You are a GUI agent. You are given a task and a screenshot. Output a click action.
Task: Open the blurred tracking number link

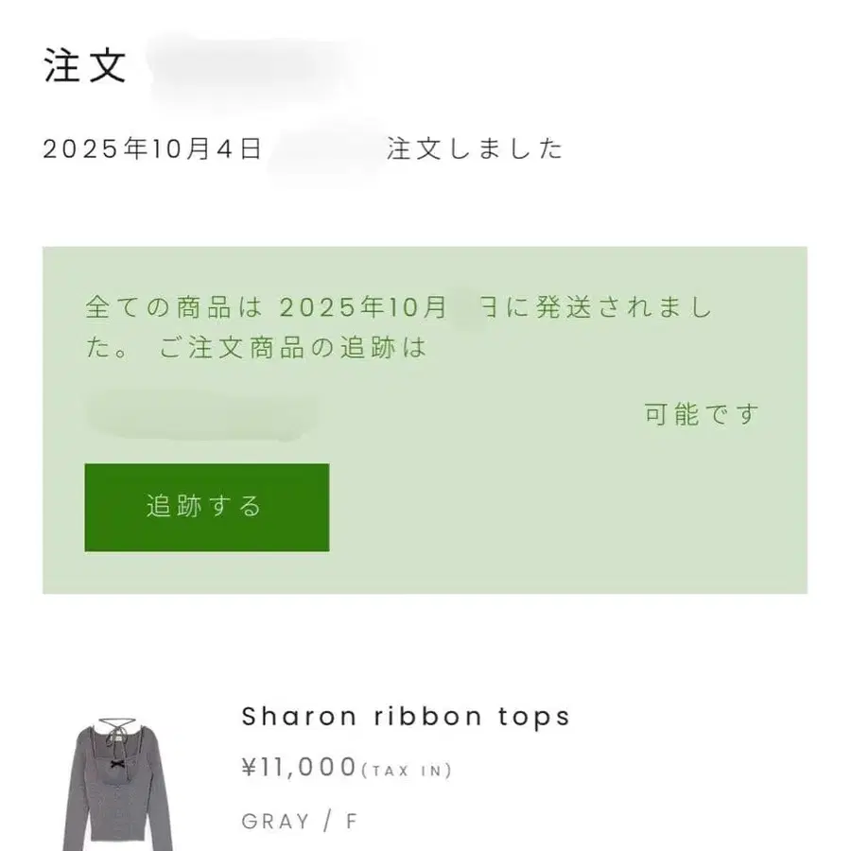point(201,415)
